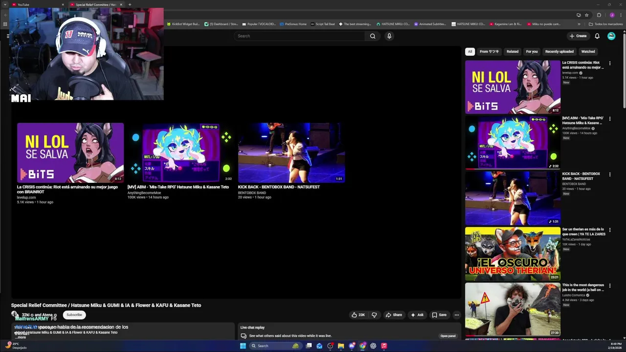Open the YouTube account avatar menu
The height and width of the screenshot is (352, 626).
611,36
